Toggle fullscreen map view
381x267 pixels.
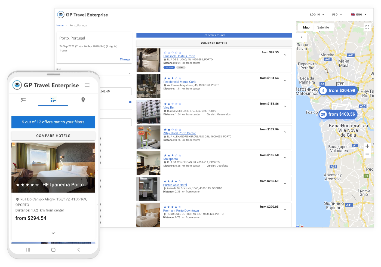367,27
